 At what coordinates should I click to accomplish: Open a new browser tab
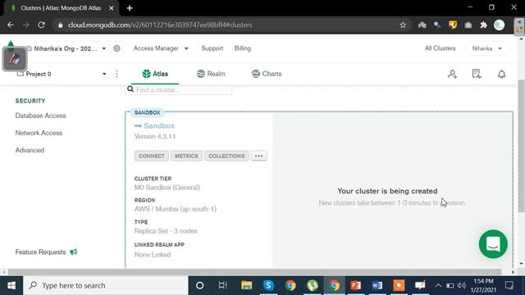[130, 8]
